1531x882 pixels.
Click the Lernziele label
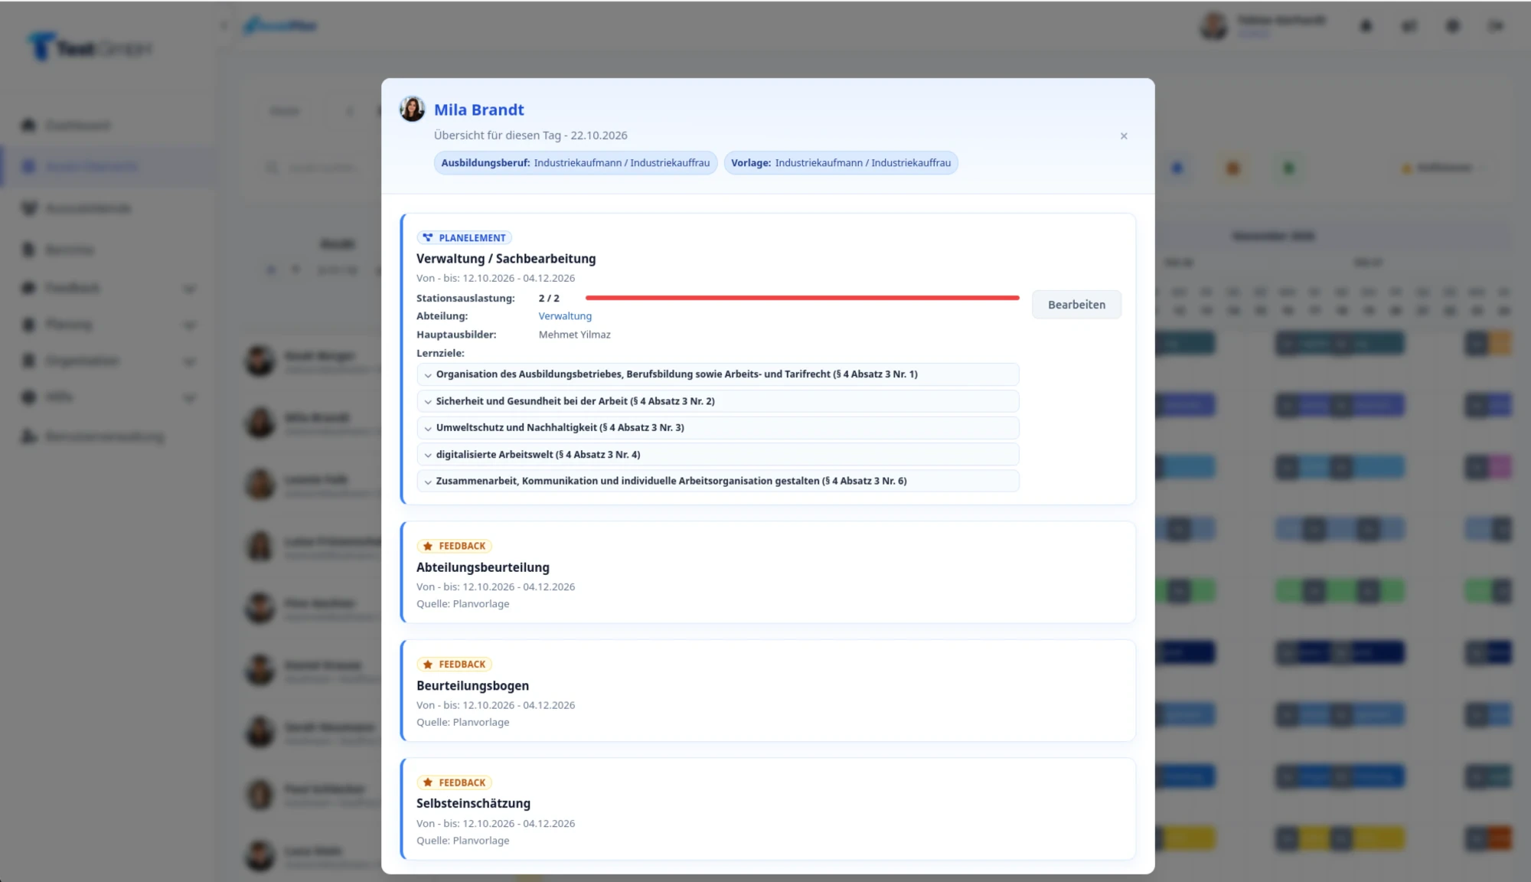440,354
